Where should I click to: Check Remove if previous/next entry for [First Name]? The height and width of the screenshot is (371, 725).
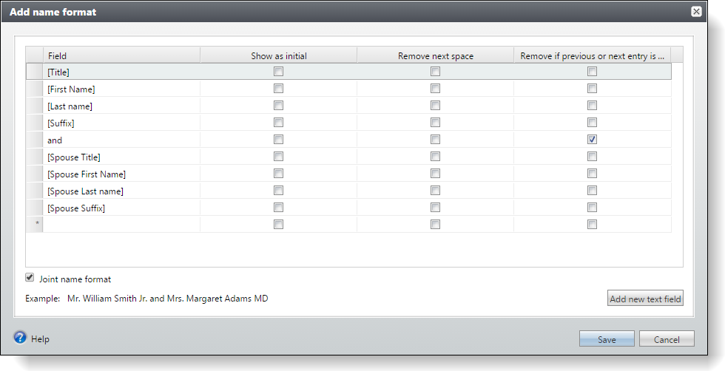592,89
